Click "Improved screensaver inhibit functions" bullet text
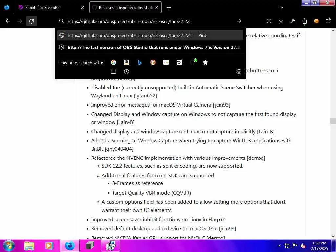 point(158,220)
